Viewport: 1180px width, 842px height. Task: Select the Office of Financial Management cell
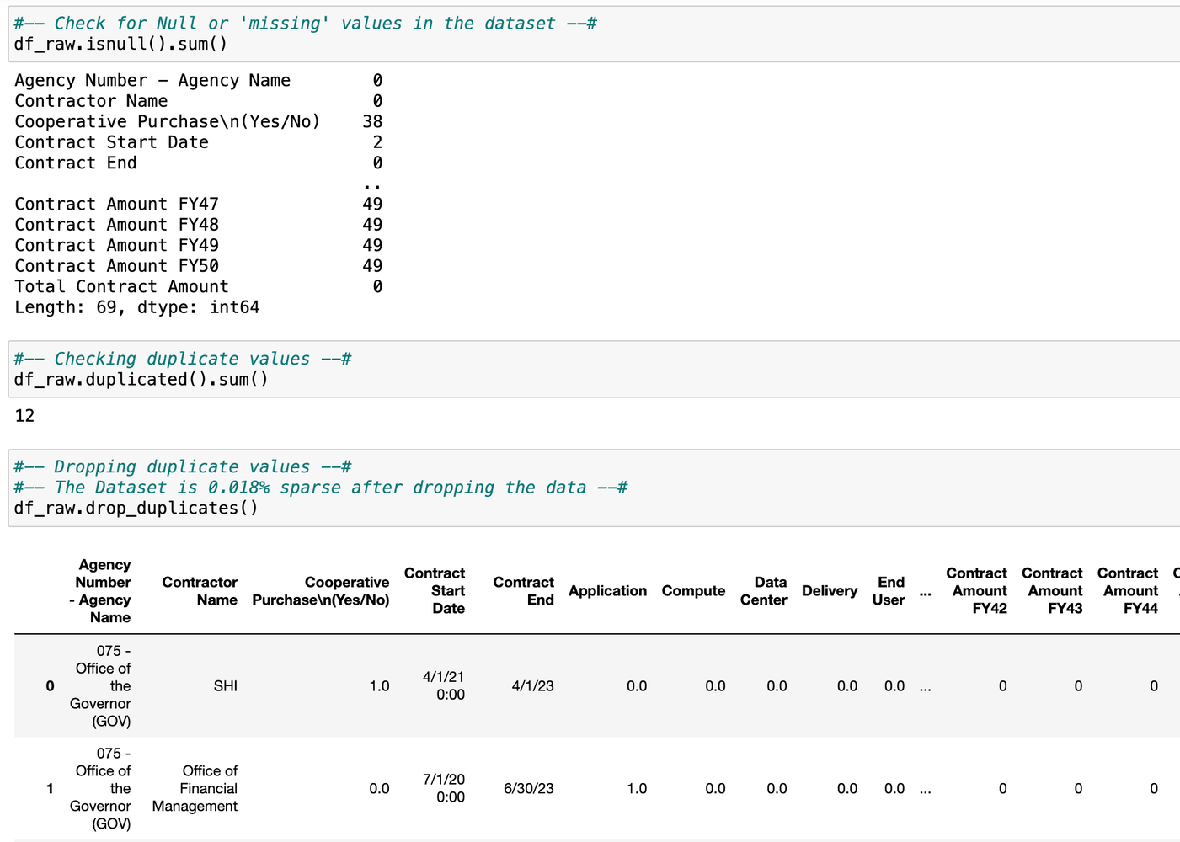[195, 789]
